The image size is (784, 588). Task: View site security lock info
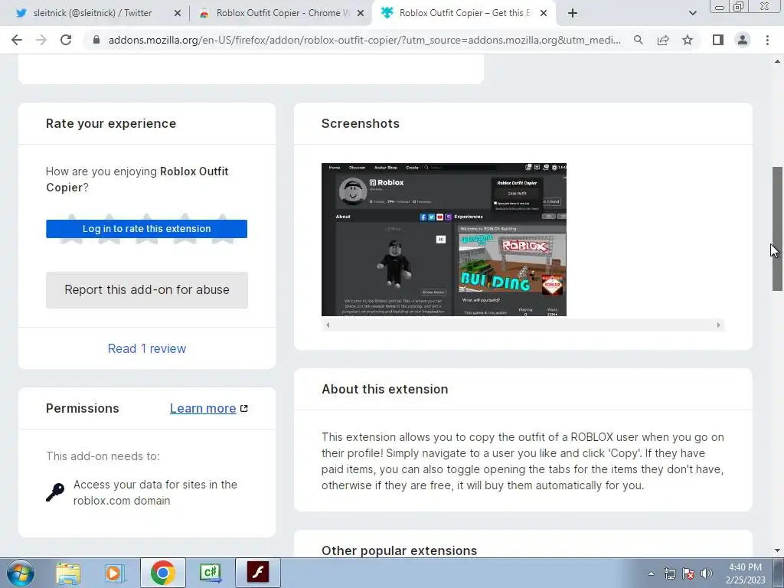(x=96, y=40)
